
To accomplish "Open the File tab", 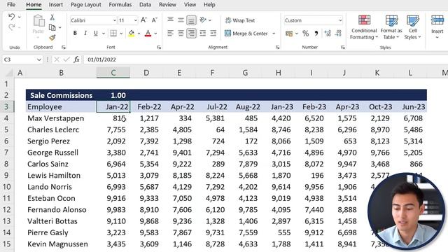I will (x=11, y=5).
